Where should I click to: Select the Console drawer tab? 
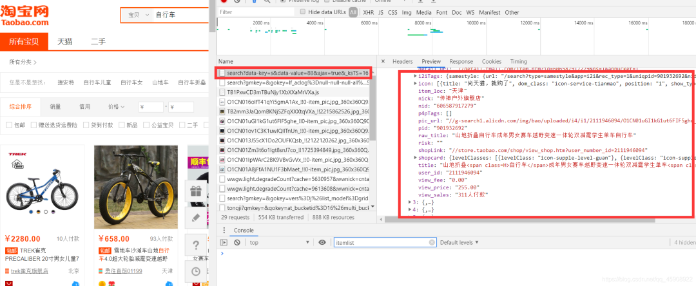point(244,231)
